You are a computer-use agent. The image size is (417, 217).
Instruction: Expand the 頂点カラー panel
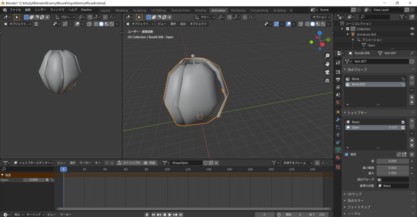point(345,200)
